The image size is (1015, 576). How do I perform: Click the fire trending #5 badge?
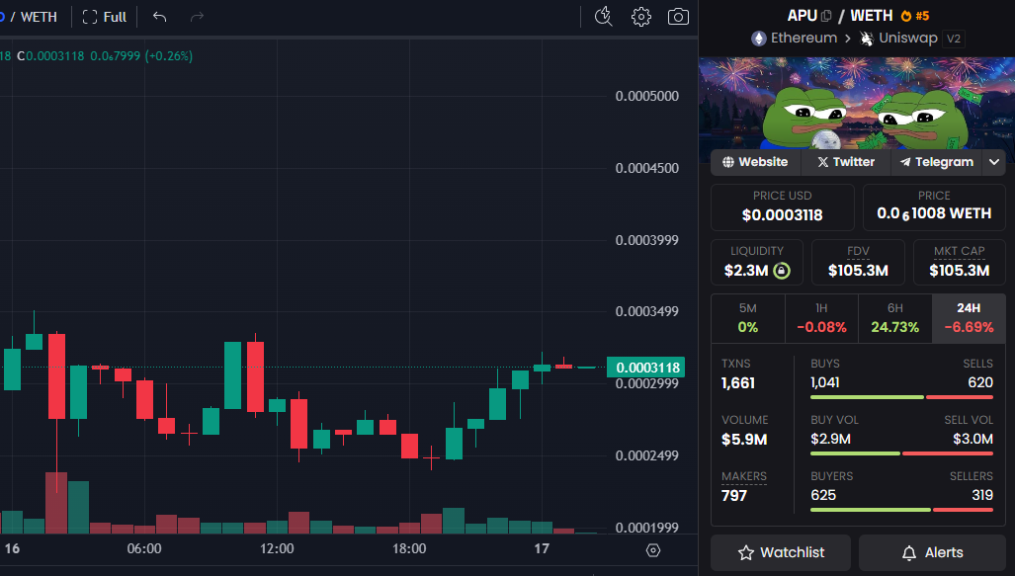(x=915, y=16)
